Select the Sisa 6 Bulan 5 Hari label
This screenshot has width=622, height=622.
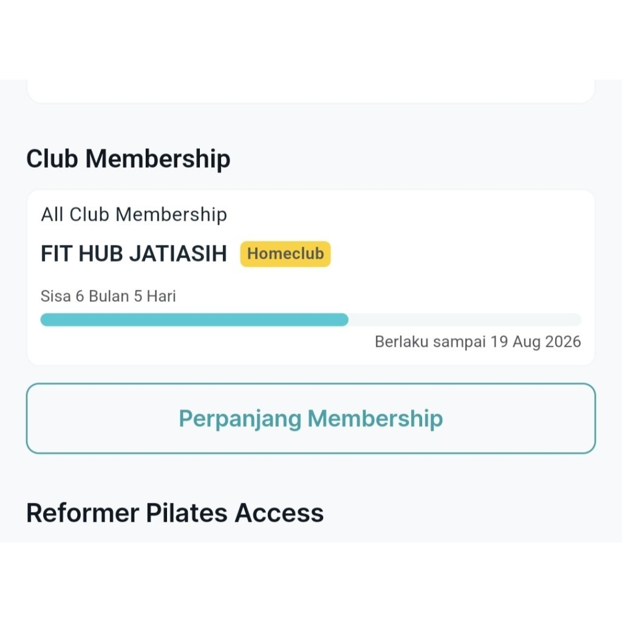108,296
